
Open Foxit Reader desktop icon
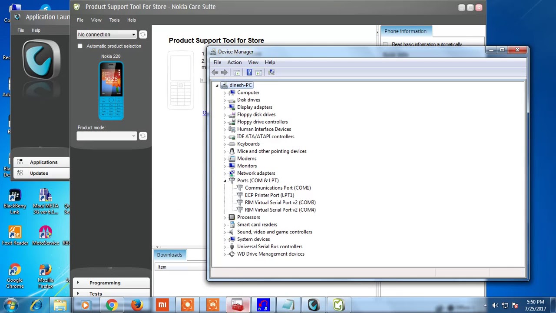pos(15,236)
